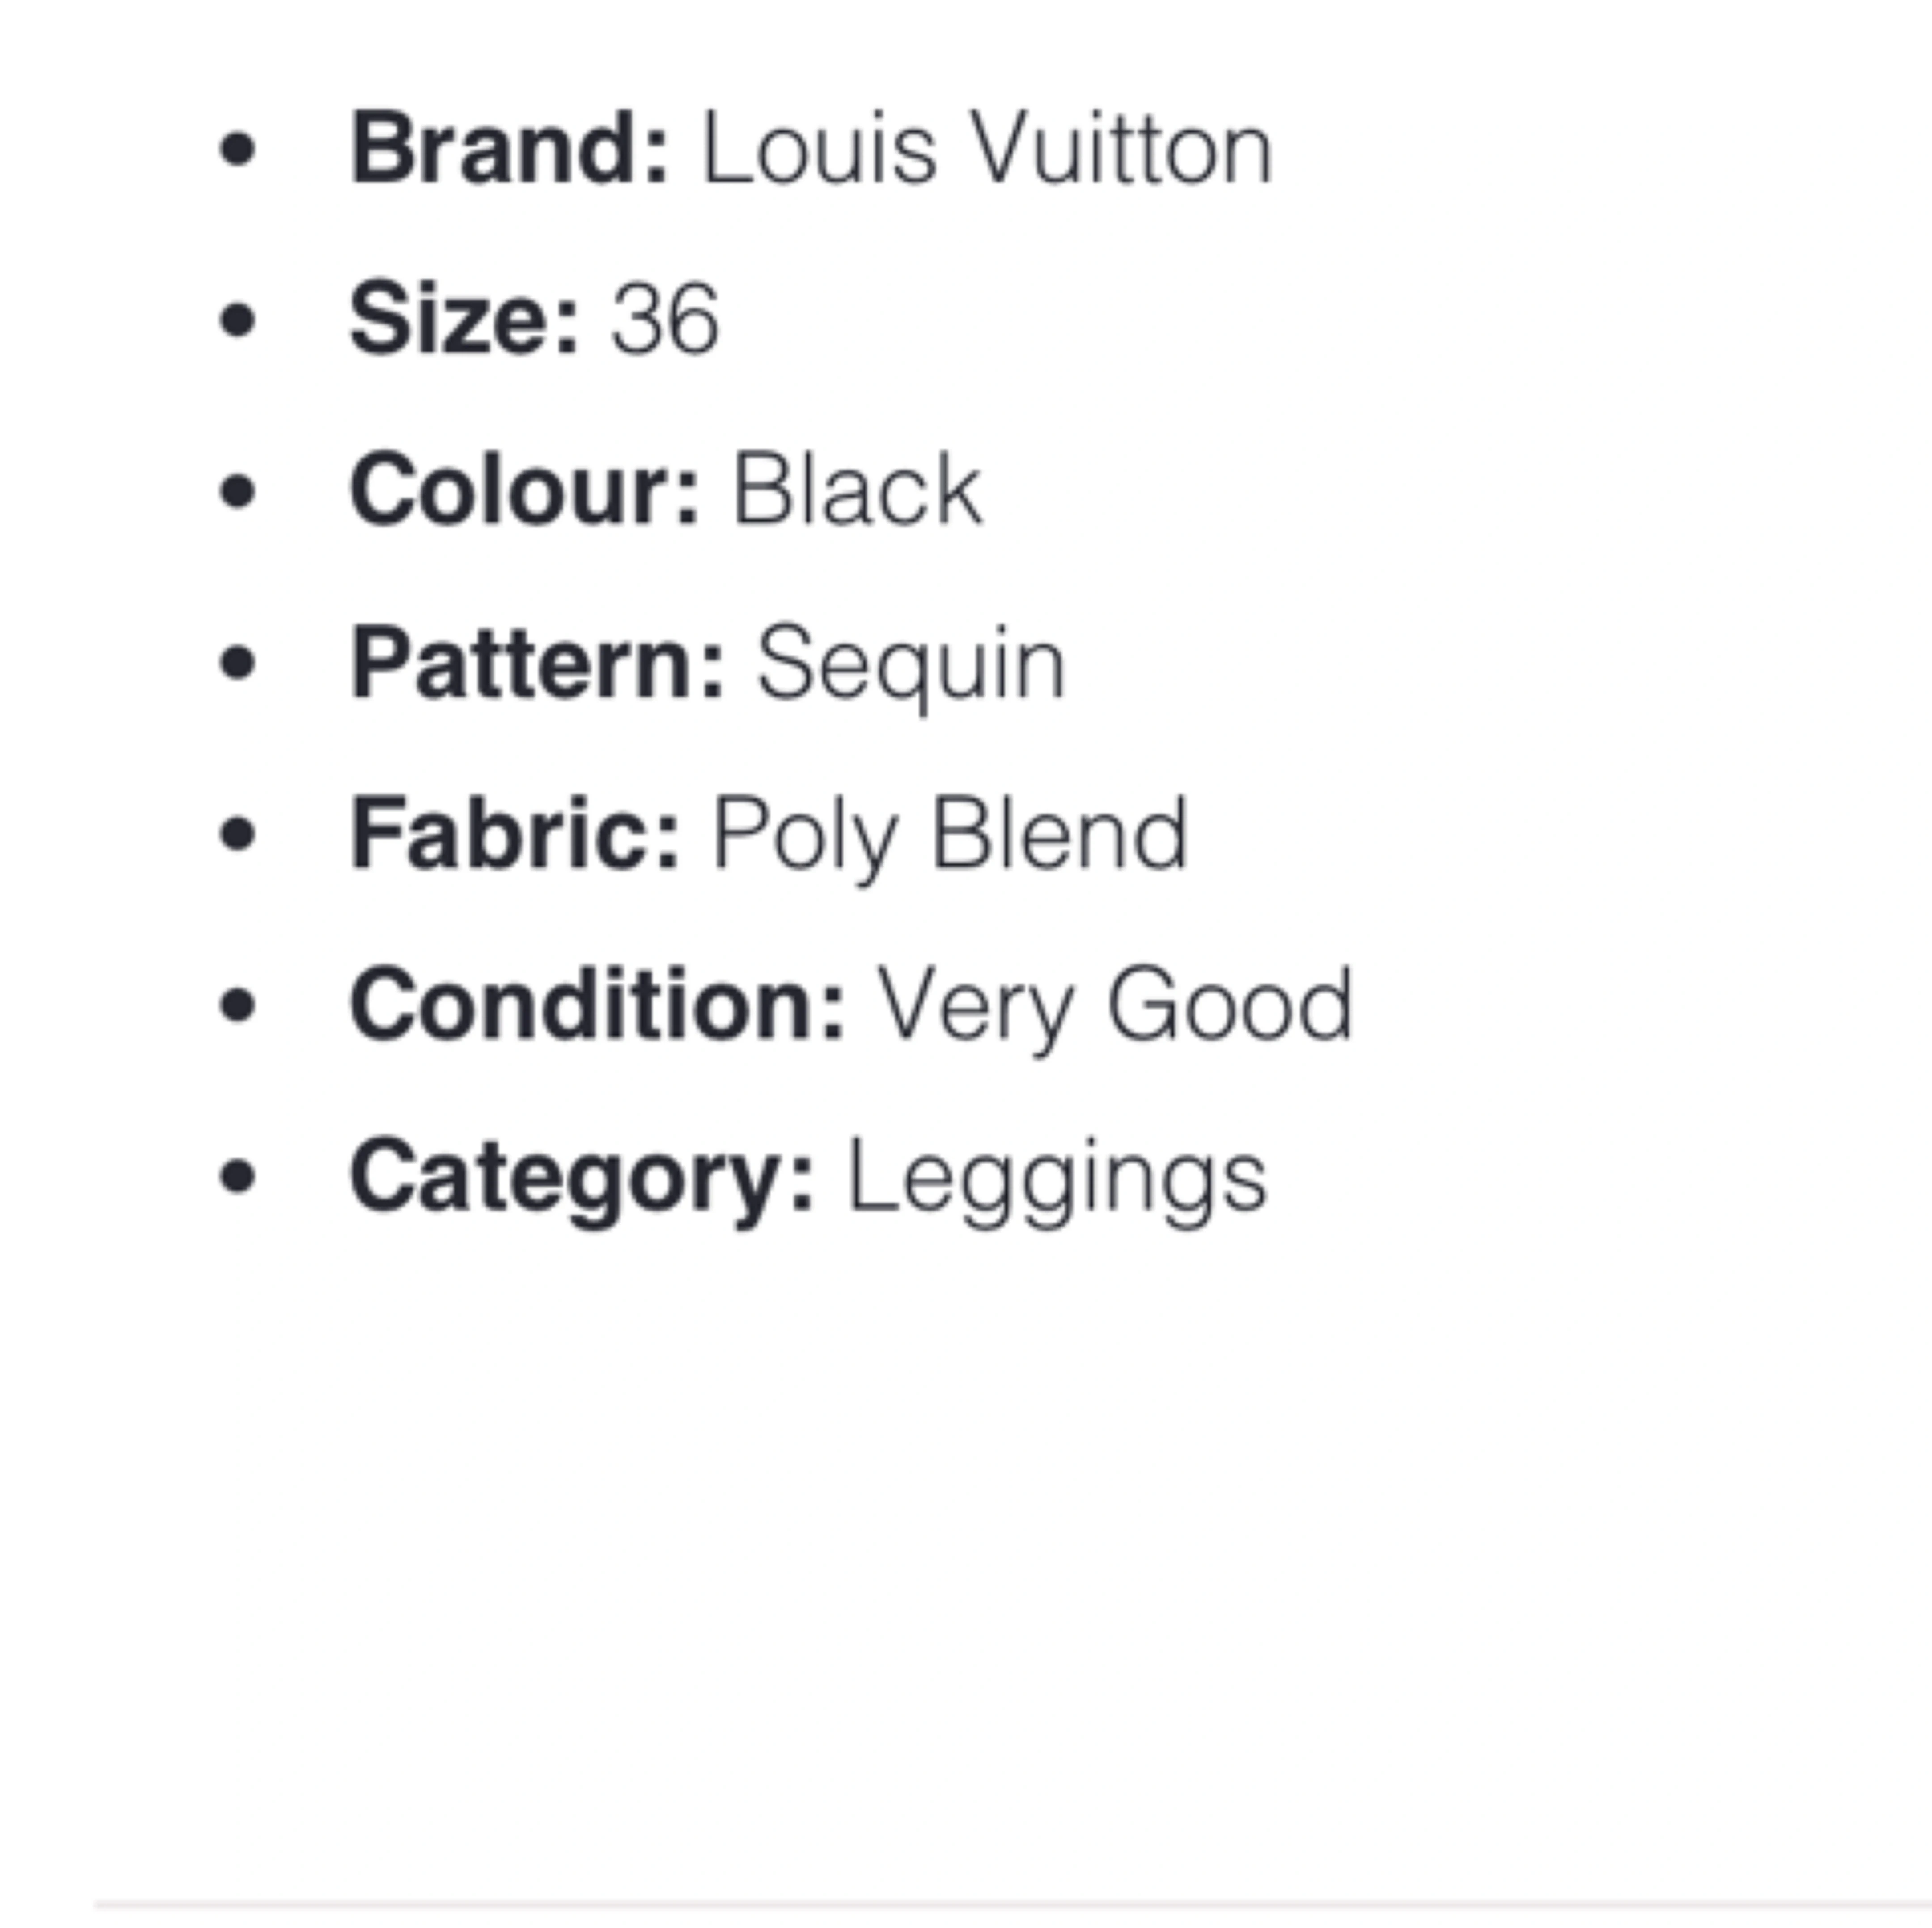Click the "Pattern:" label
The height and width of the screenshot is (1928, 1932).
(x=537, y=663)
